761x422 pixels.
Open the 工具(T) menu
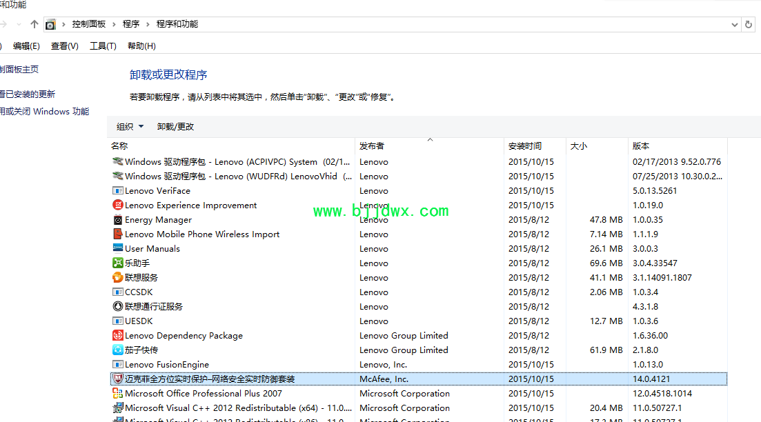click(x=103, y=46)
